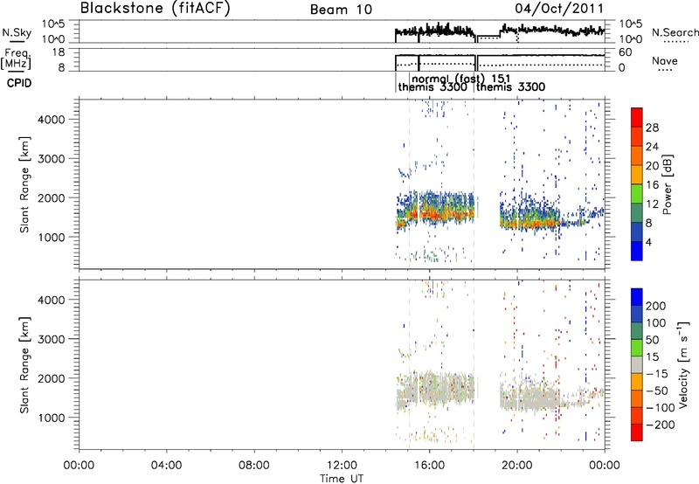
Task: Click the 'CPID' row label
Action: 19,83
